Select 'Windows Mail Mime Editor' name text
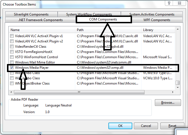 click(35, 62)
